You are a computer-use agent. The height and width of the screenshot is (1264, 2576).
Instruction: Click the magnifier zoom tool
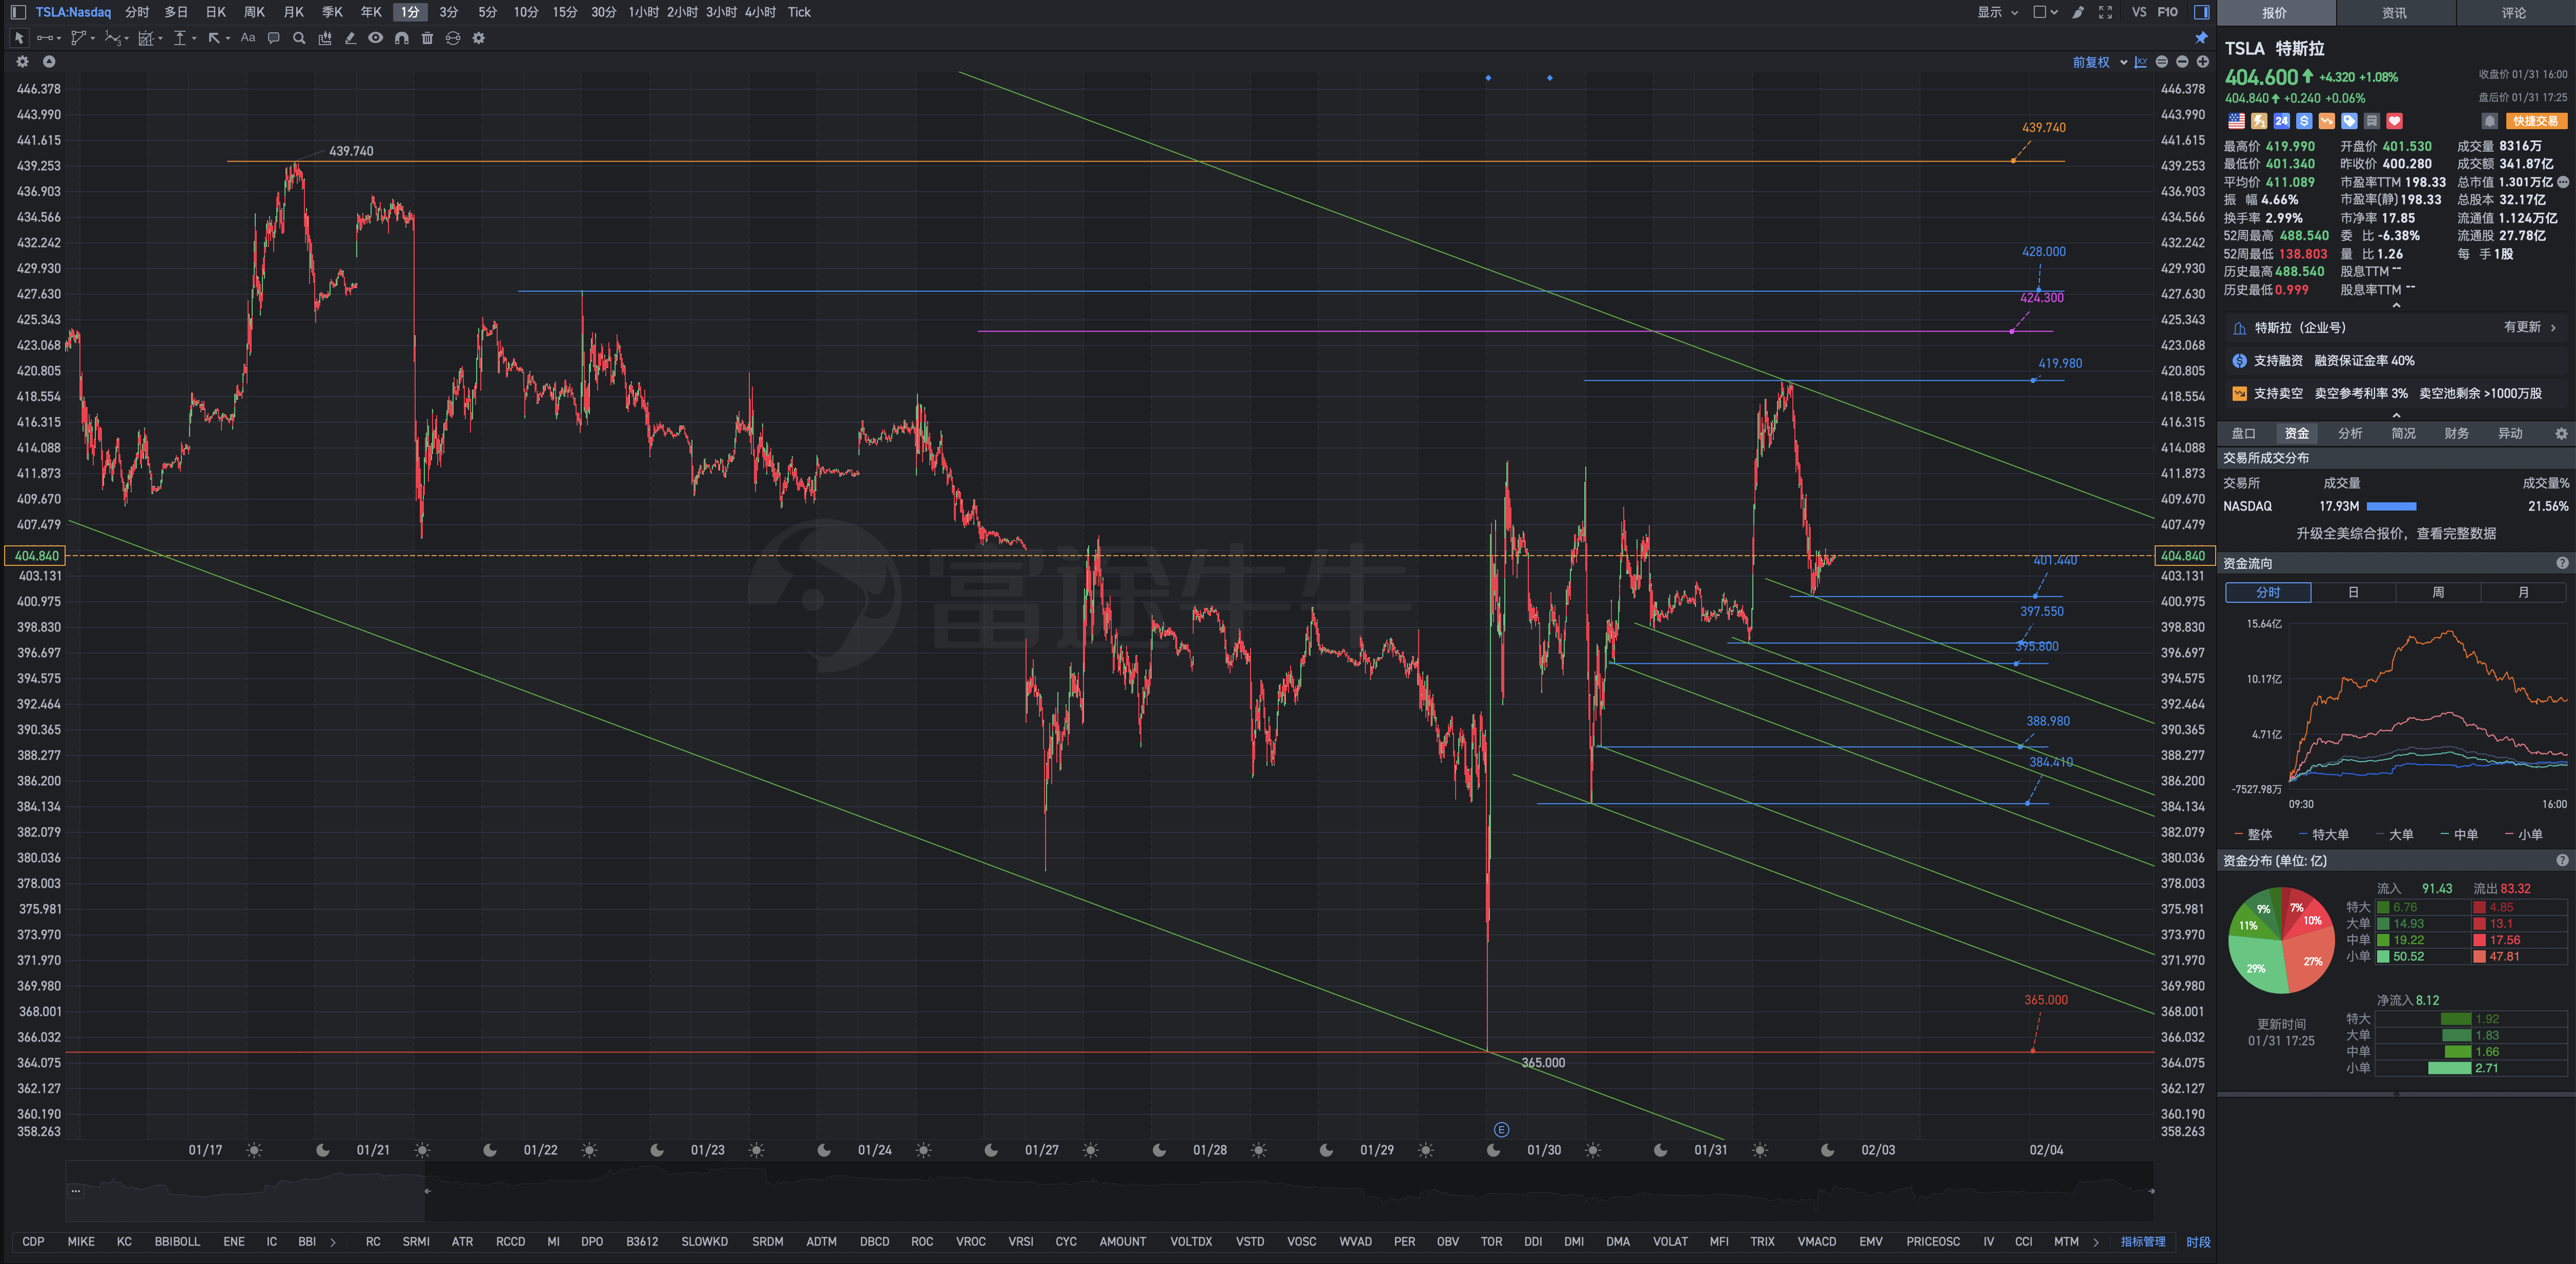click(x=299, y=38)
